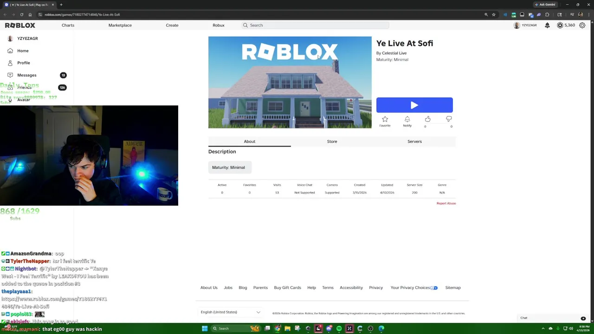This screenshot has width=594, height=334.
Task: Dislike the game with the thumbs down icon
Action: click(x=449, y=119)
